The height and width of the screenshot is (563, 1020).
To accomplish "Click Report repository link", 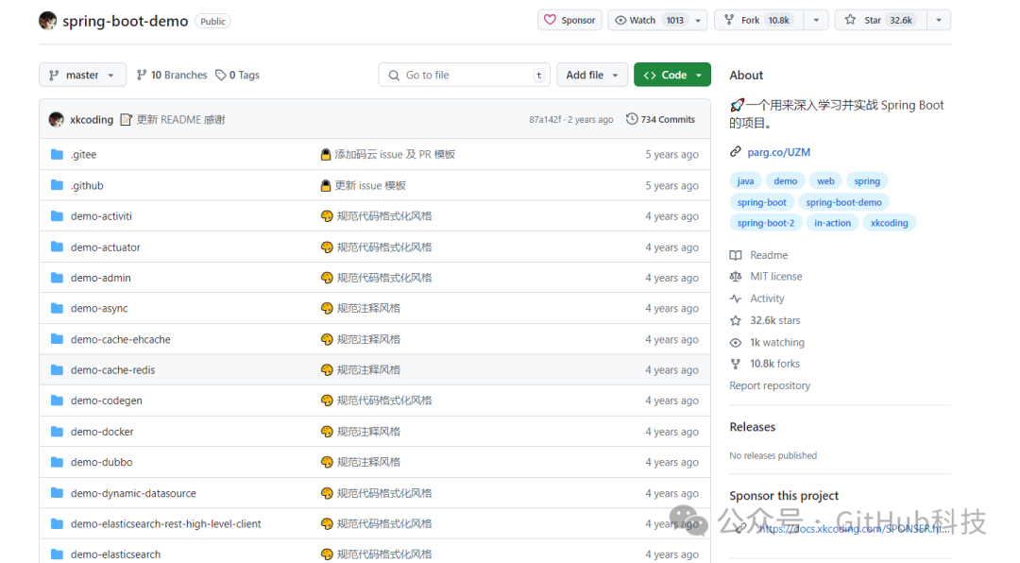I will (770, 386).
